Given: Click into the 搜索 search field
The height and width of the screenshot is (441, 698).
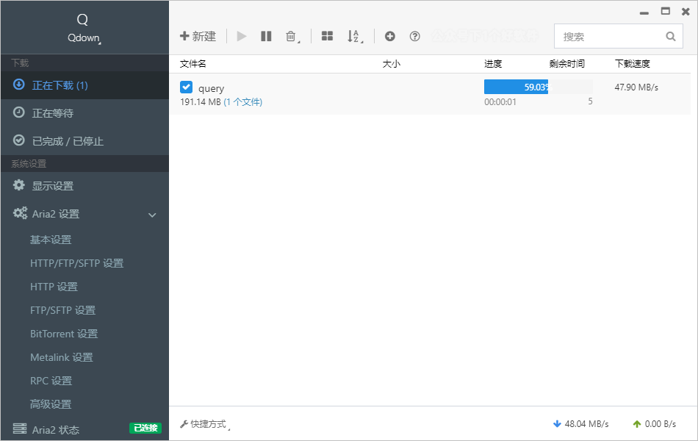Looking at the screenshot, I should [608, 36].
